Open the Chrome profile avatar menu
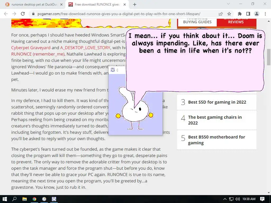271x203 pixels. coord(257,14)
